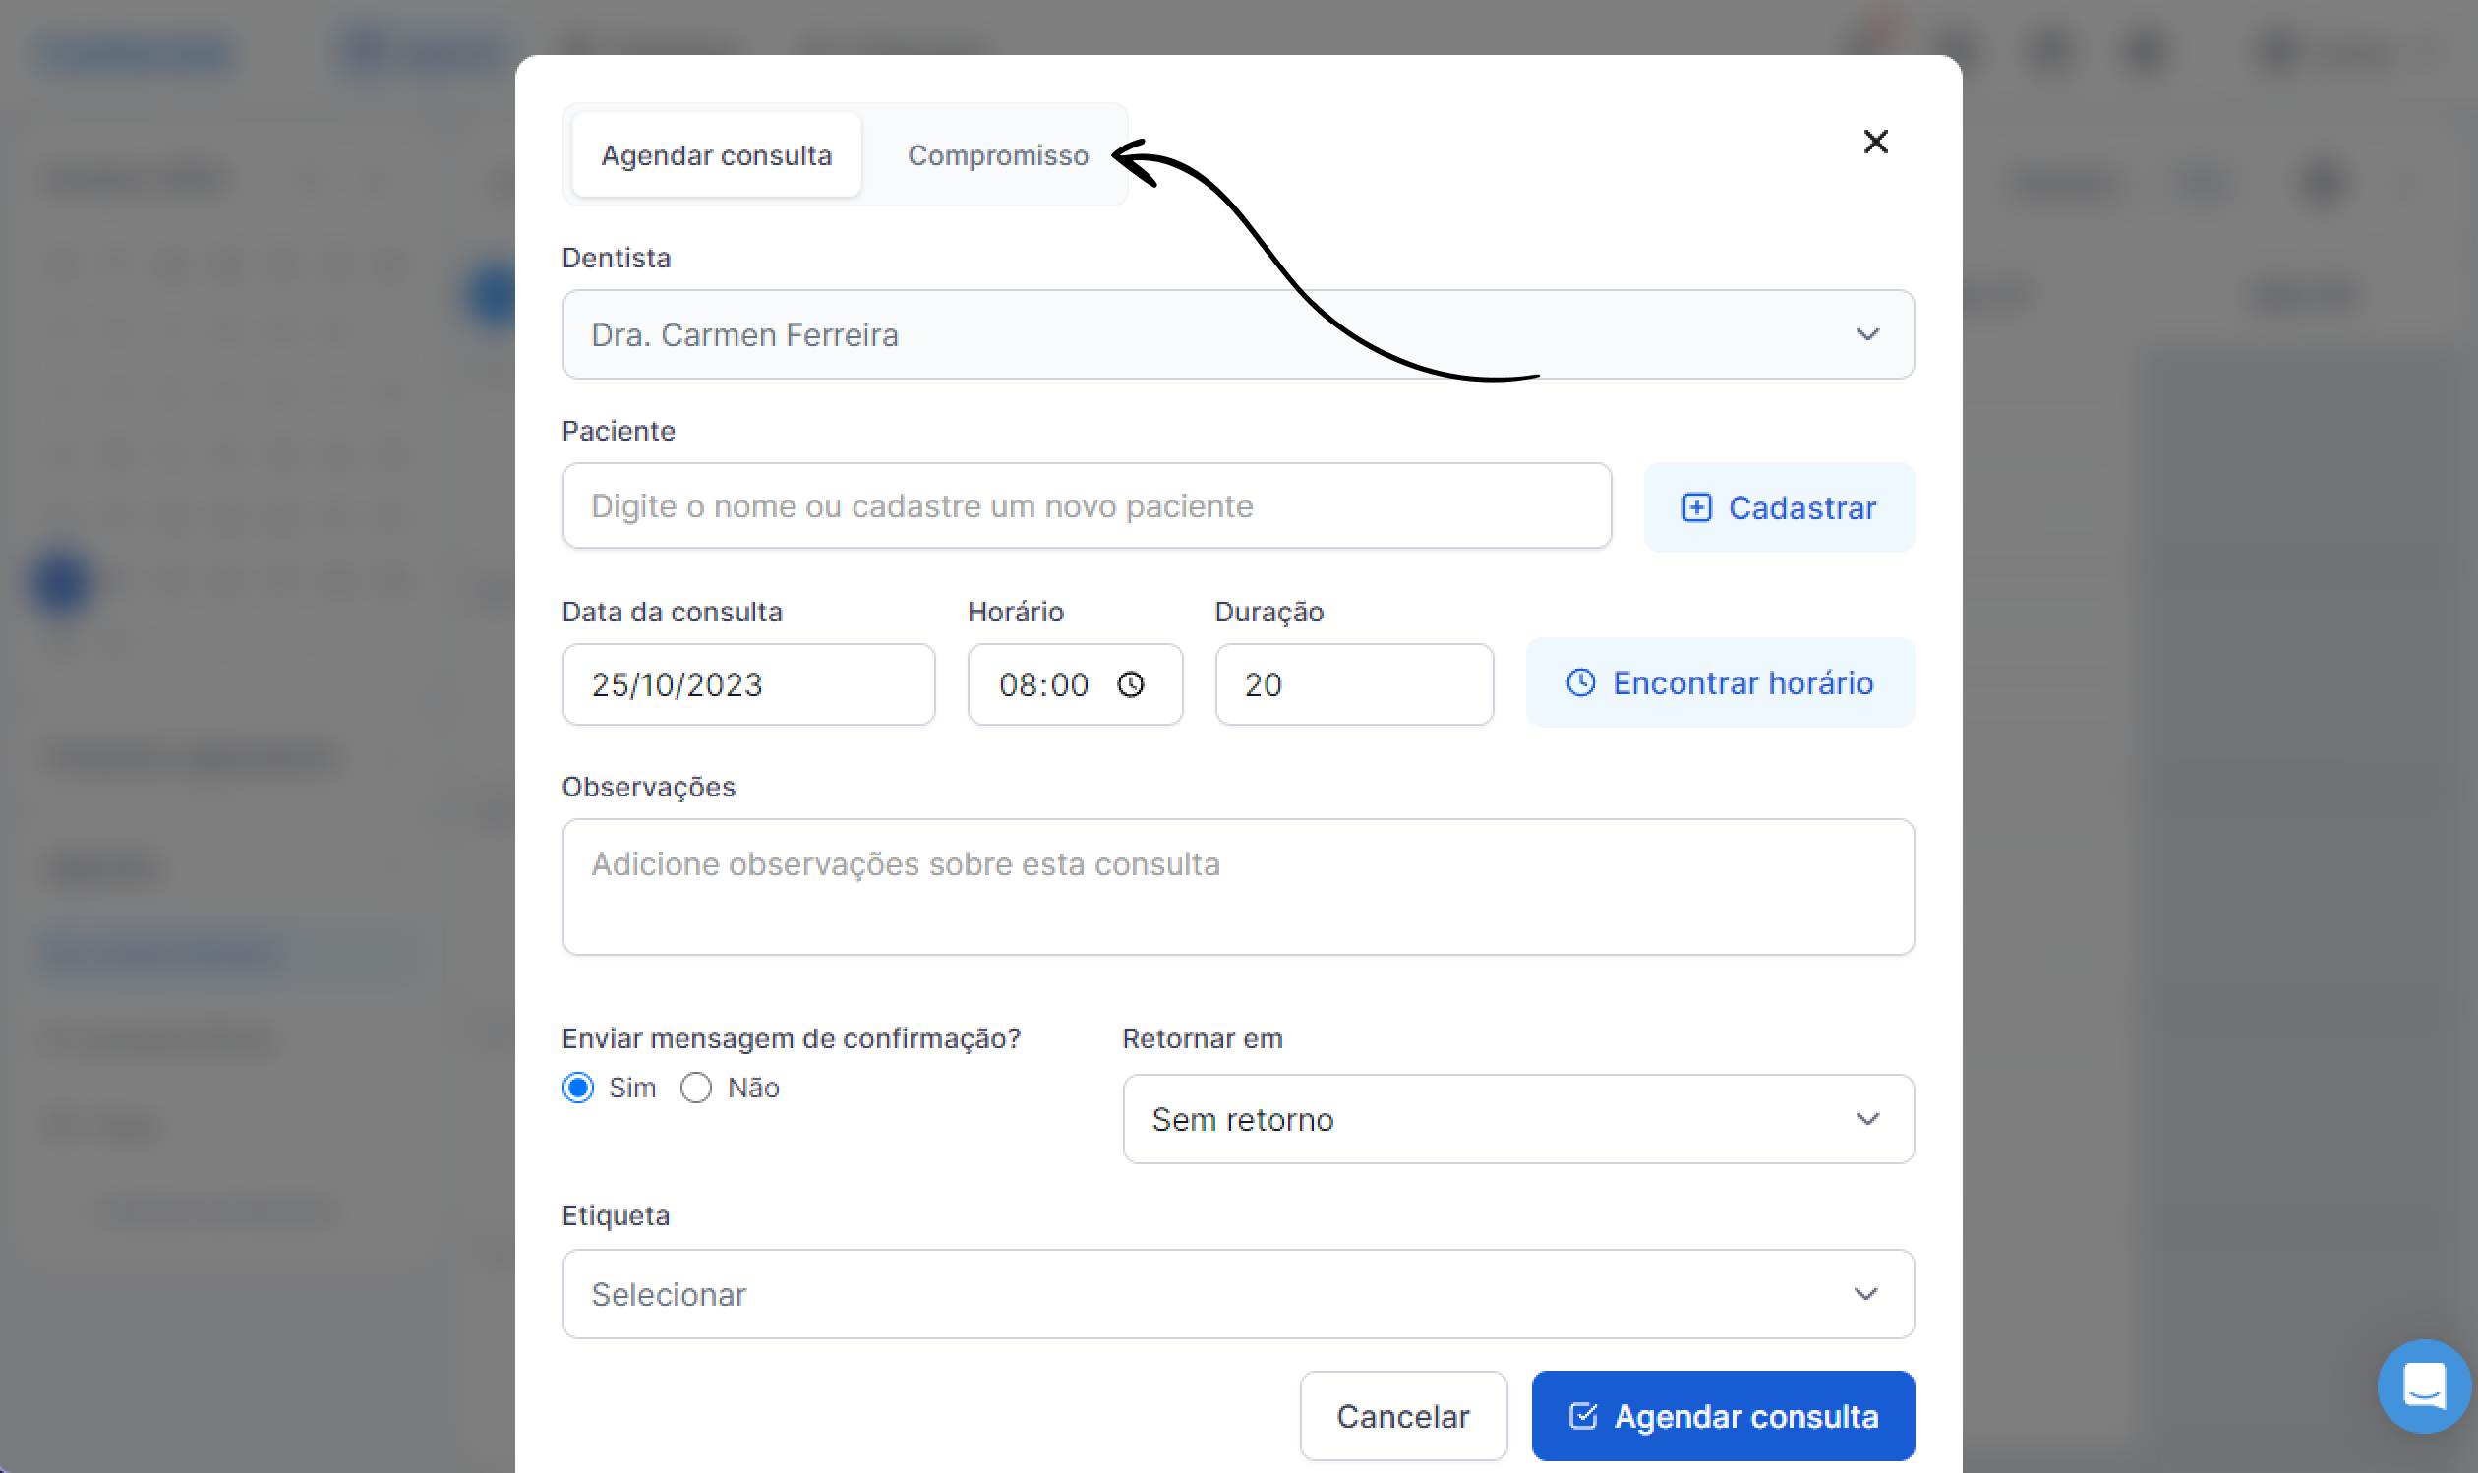Switch to the Compromisso tab
This screenshot has width=2478, height=1473.
(997, 155)
